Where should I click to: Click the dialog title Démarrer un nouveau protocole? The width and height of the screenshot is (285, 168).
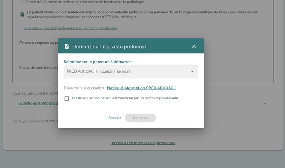[109, 47]
